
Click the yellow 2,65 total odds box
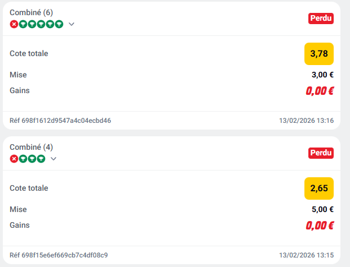[319, 188]
